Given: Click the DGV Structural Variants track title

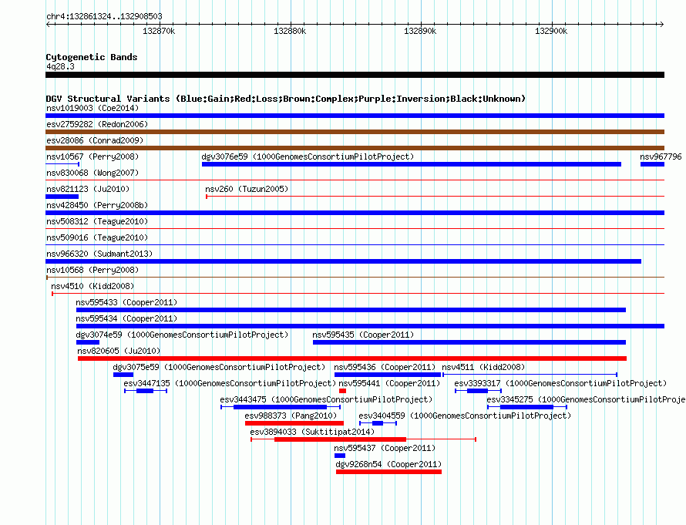Looking at the screenshot, I should pos(286,99).
